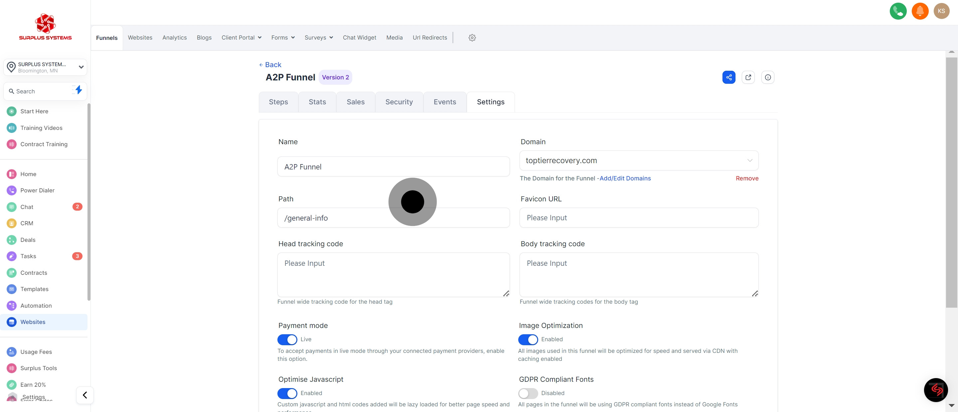Disable the Image Optimization toggle
Image resolution: width=958 pixels, height=412 pixels.
pyautogui.click(x=528, y=340)
